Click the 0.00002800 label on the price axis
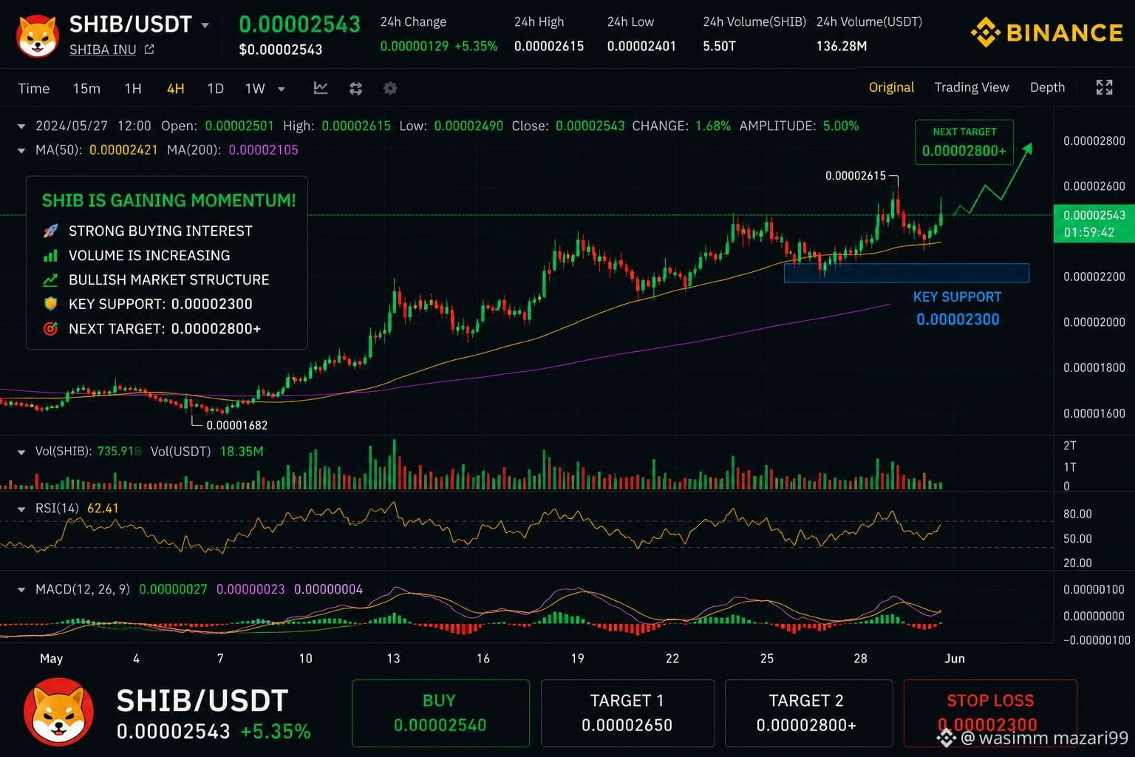Viewport: 1135px width, 757px height. [1094, 140]
